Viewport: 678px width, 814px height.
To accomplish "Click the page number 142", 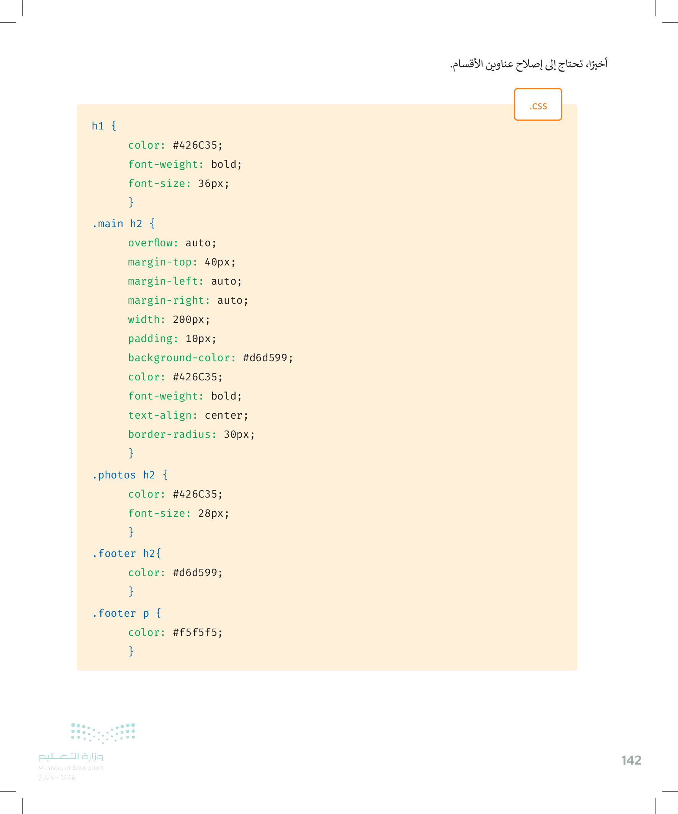I will (x=631, y=760).
